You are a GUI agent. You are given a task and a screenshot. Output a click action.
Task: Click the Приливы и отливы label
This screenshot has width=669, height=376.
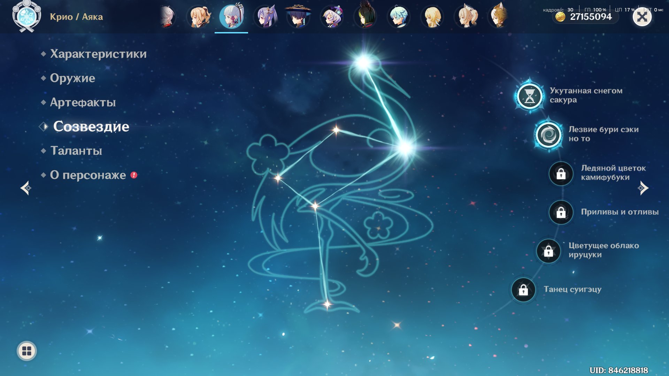pyautogui.click(x=620, y=212)
